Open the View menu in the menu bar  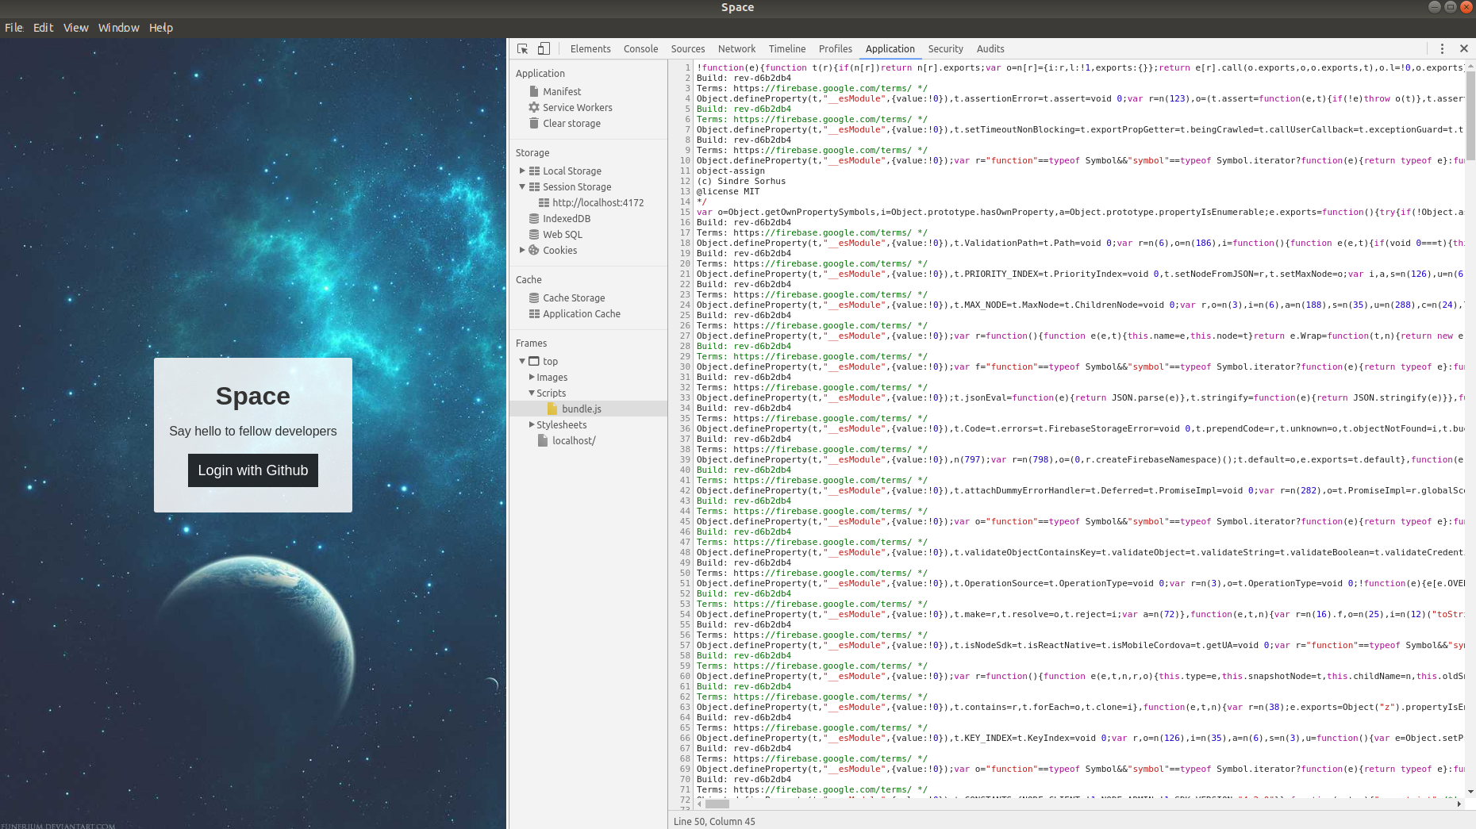point(75,27)
